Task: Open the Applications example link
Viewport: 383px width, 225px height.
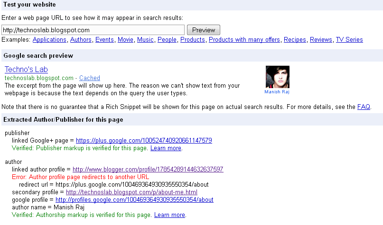Action: 49,39
